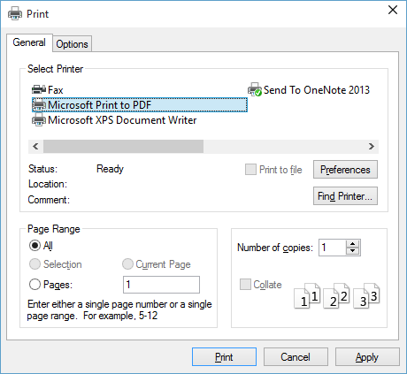Select the All page range radio button
This screenshot has width=407, height=374.
[x=35, y=246]
